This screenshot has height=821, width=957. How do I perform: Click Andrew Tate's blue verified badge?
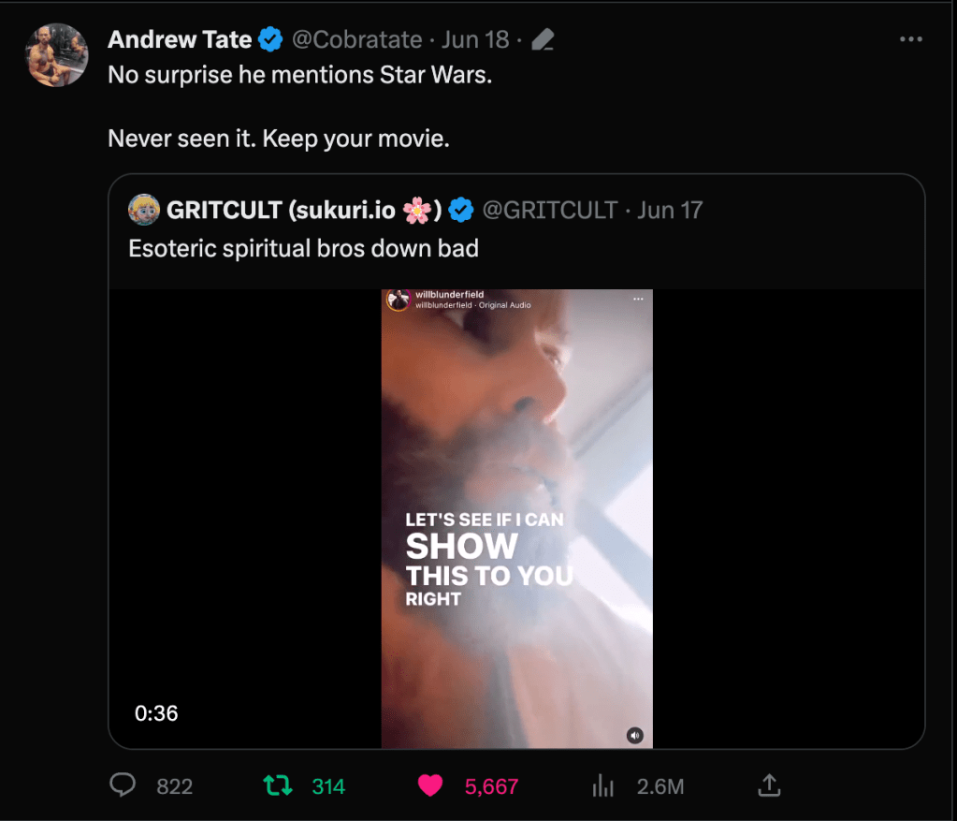(x=271, y=39)
